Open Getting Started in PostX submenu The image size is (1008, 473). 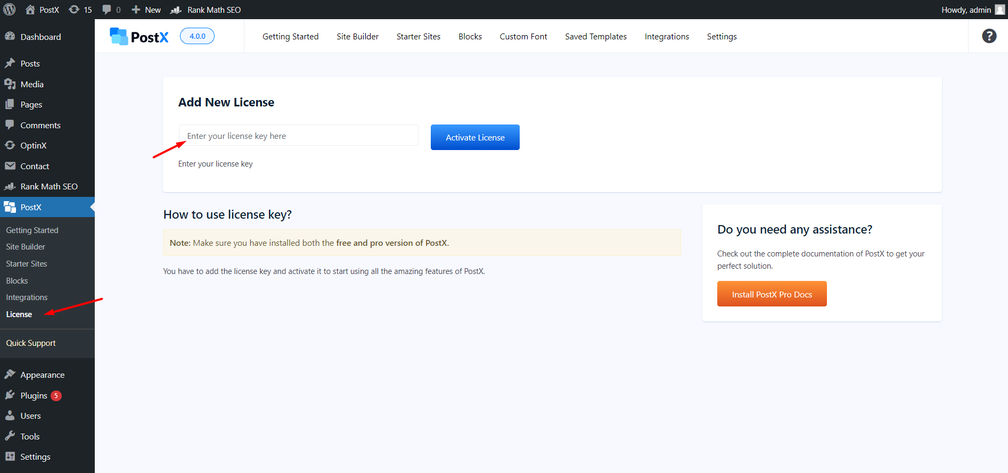(x=32, y=230)
